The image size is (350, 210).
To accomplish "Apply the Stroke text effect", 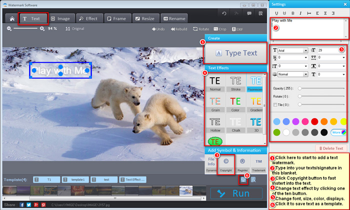I will coord(235,82).
